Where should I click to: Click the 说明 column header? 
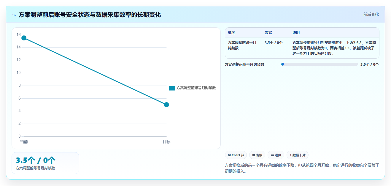coord(296,33)
